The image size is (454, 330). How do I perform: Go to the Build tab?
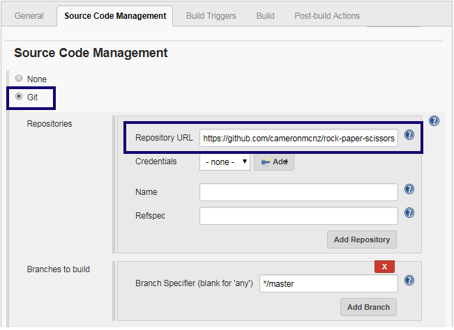pos(265,15)
